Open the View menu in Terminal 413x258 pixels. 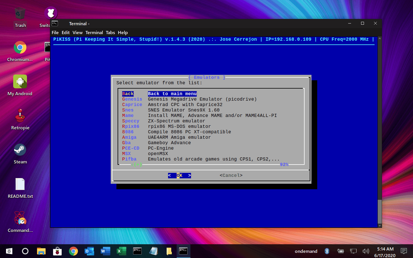coord(77,32)
